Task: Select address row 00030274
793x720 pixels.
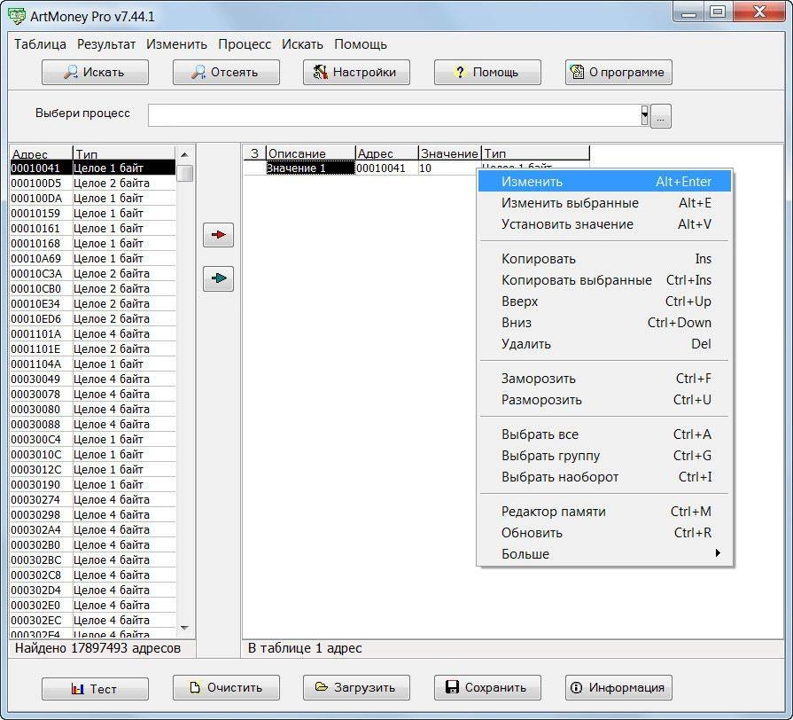Action: click(93, 499)
